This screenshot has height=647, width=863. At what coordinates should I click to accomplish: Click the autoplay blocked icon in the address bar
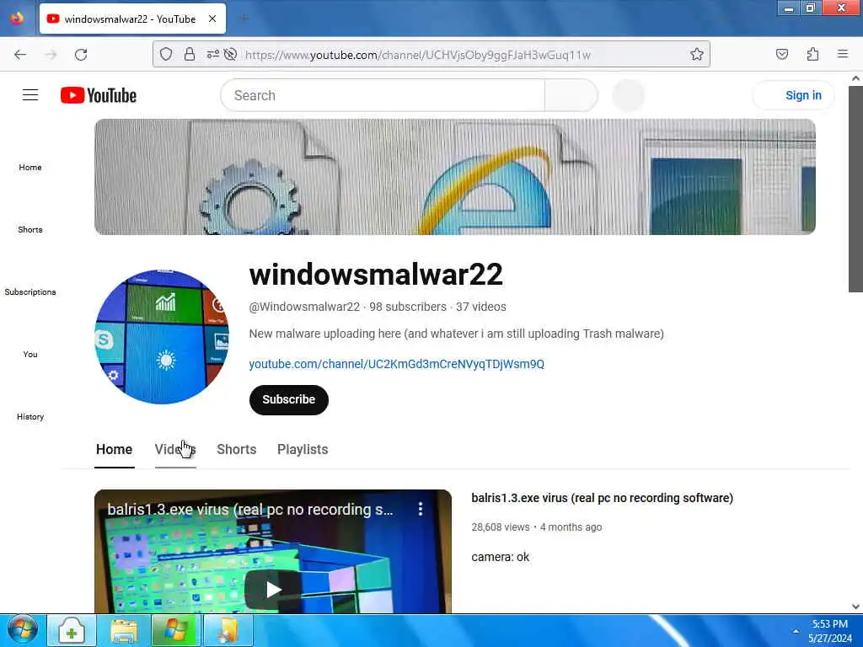231,55
